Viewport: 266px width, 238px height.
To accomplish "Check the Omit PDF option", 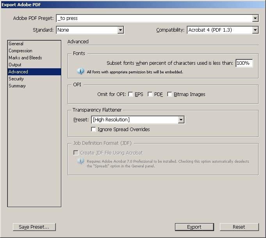I will [150, 94].
